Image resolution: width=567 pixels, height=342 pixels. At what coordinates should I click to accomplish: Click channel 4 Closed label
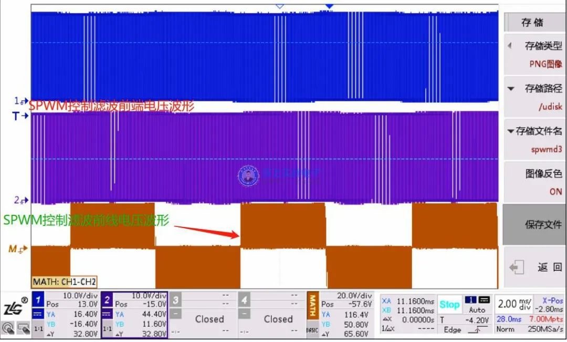pos(278,319)
